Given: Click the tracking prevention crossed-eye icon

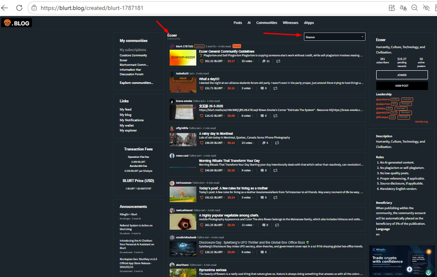Looking at the screenshot, I should (x=426, y=8).
